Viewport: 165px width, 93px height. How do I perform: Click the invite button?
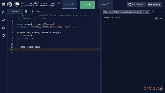click(70, 4)
